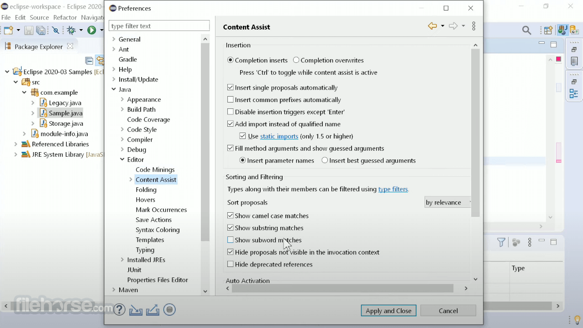Expand the Code Style node
This screenshot has width=583, height=328.
point(122,129)
